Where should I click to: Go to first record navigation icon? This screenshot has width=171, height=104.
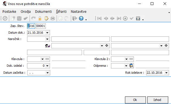click(x=99, y=18)
